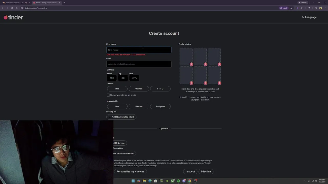Image resolution: width=328 pixels, height=184 pixels.
Task: Choose Men under Interested in
Action: (x=117, y=106)
